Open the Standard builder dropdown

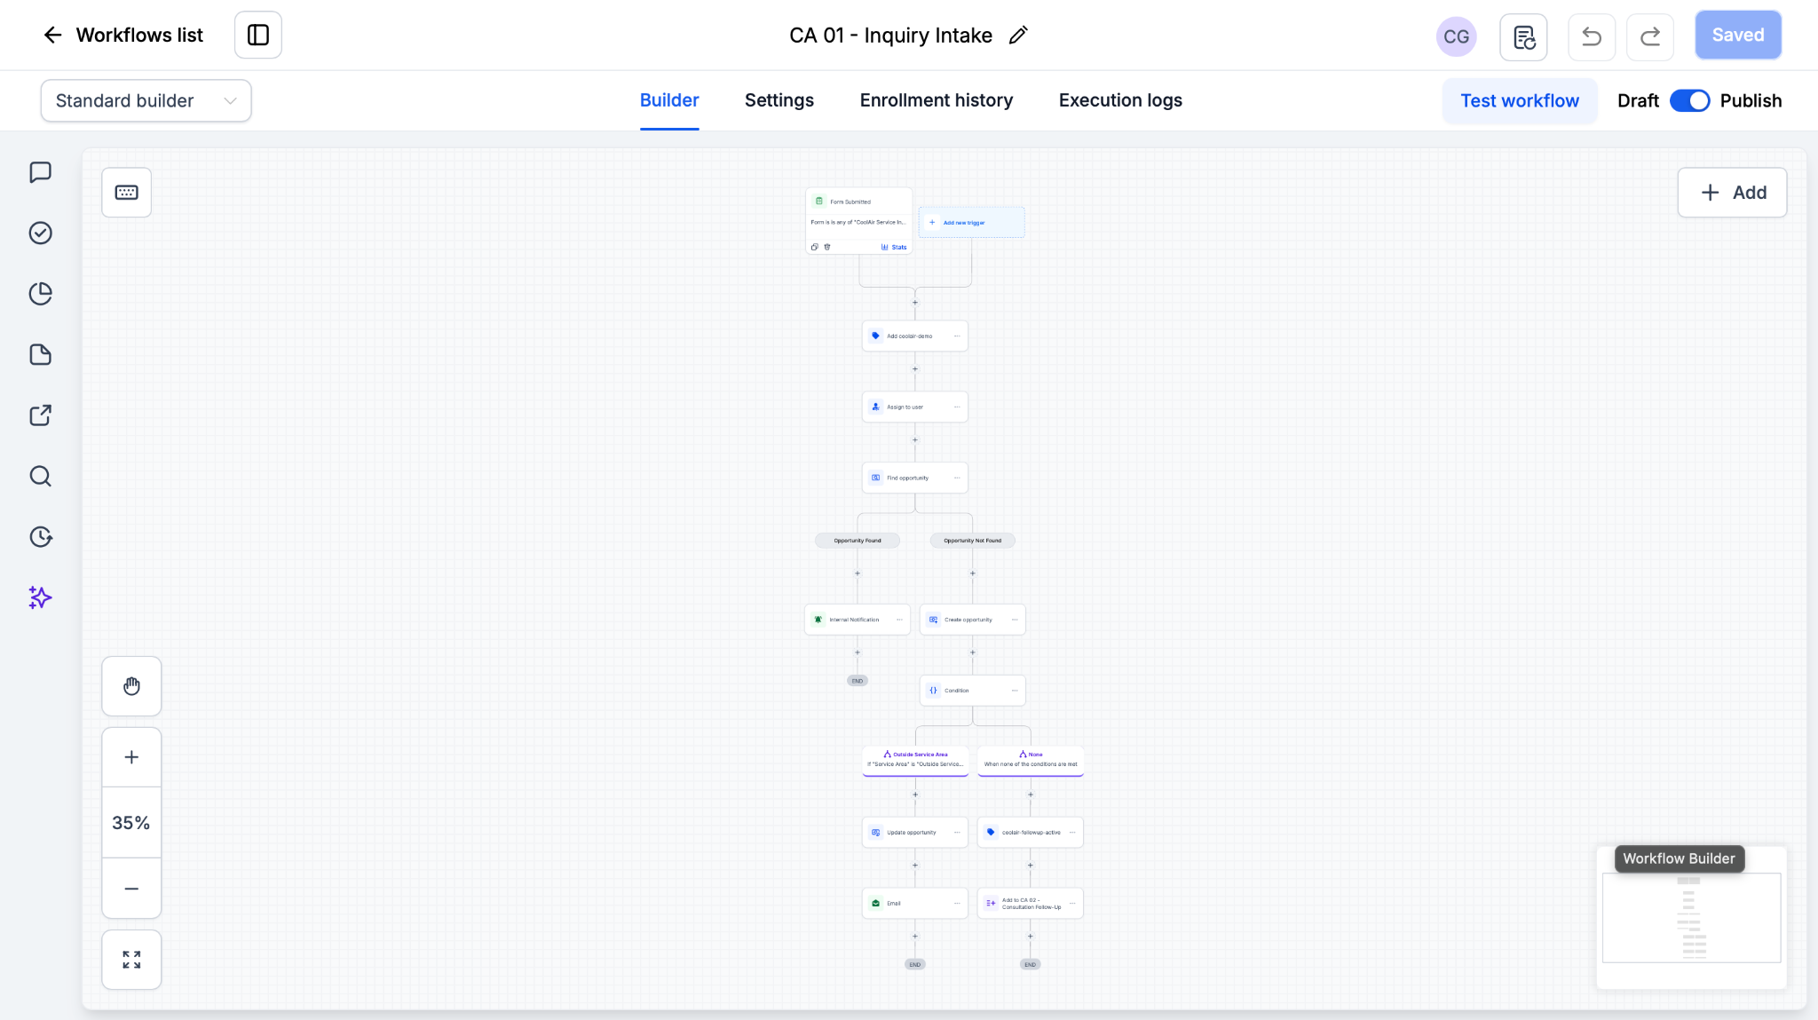pyautogui.click(x=146, y=100)
